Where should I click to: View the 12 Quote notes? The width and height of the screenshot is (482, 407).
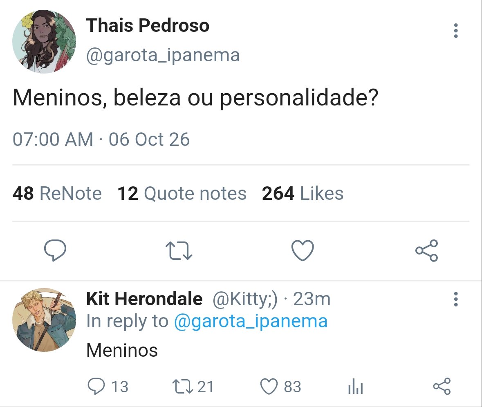click(x=182, y=194)
